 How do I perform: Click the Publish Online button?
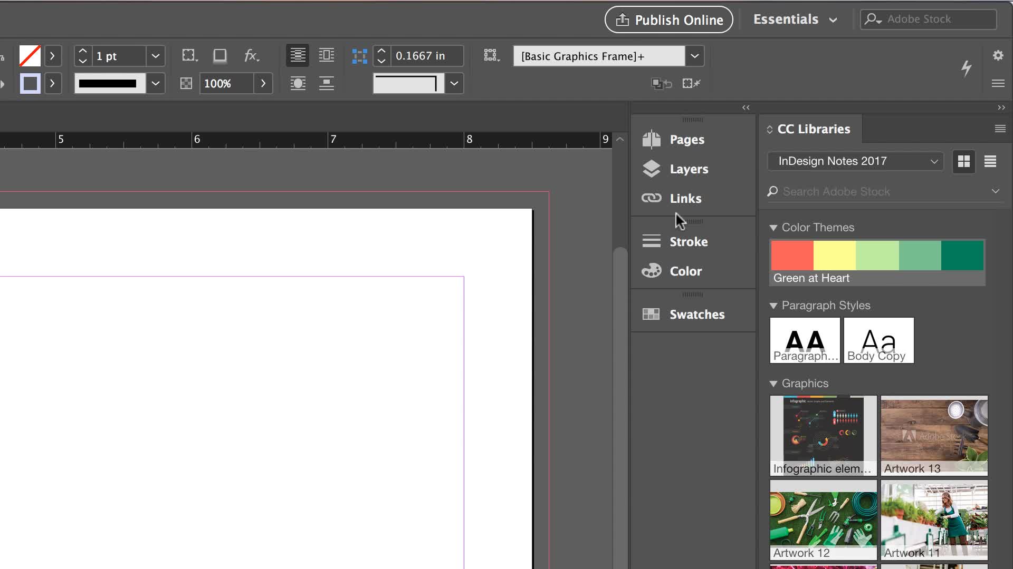point(668,19)
